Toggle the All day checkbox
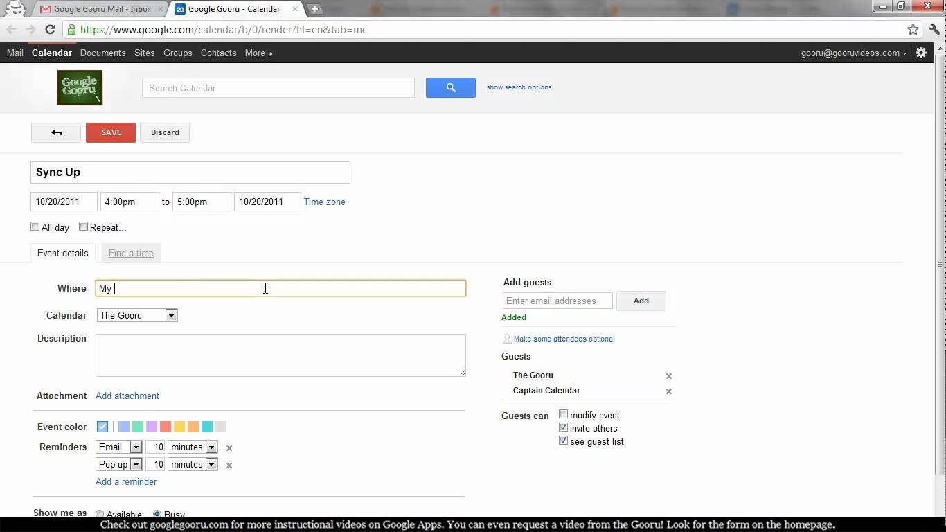Image resolution: width=946 pixels, height=532 pixels. pyautogui.click(x=35, y=227)
